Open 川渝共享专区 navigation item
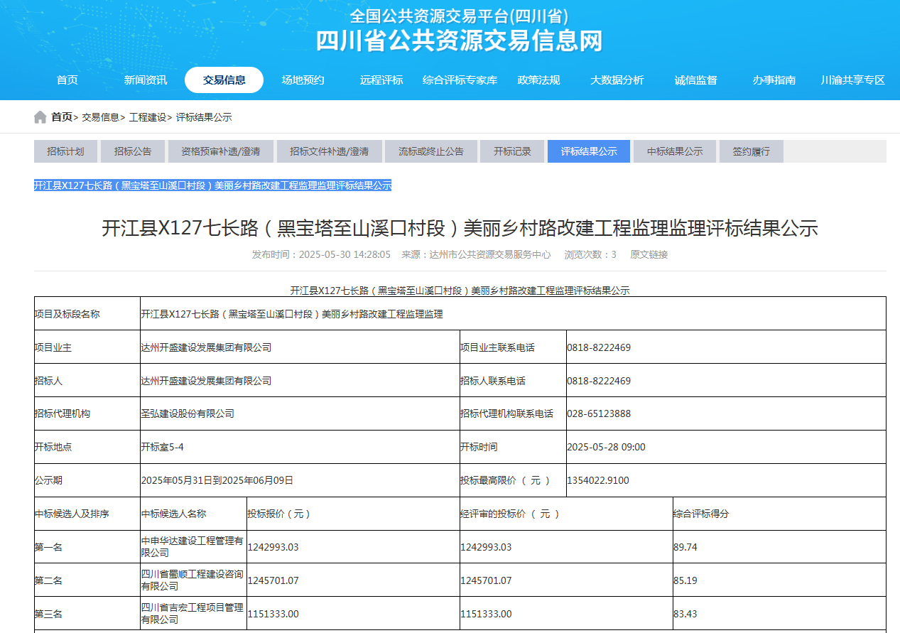Screen dimensions: 900x633 point(852,80)
